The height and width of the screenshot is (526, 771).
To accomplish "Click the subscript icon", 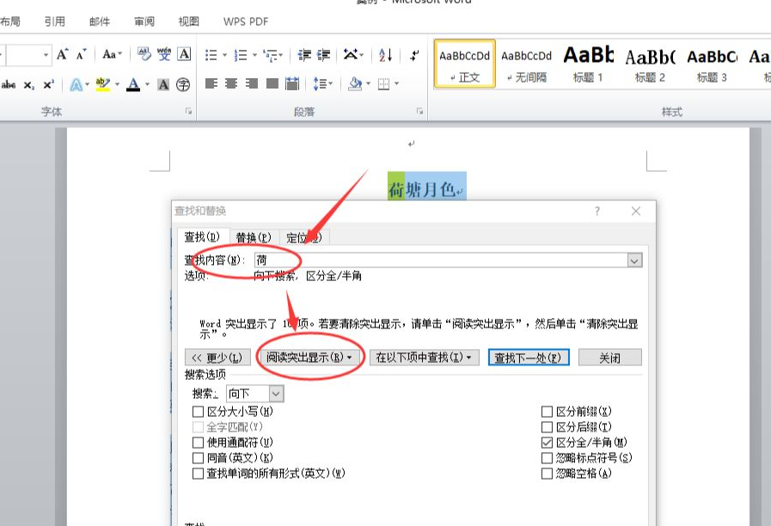I will click(x=28, y=84).
